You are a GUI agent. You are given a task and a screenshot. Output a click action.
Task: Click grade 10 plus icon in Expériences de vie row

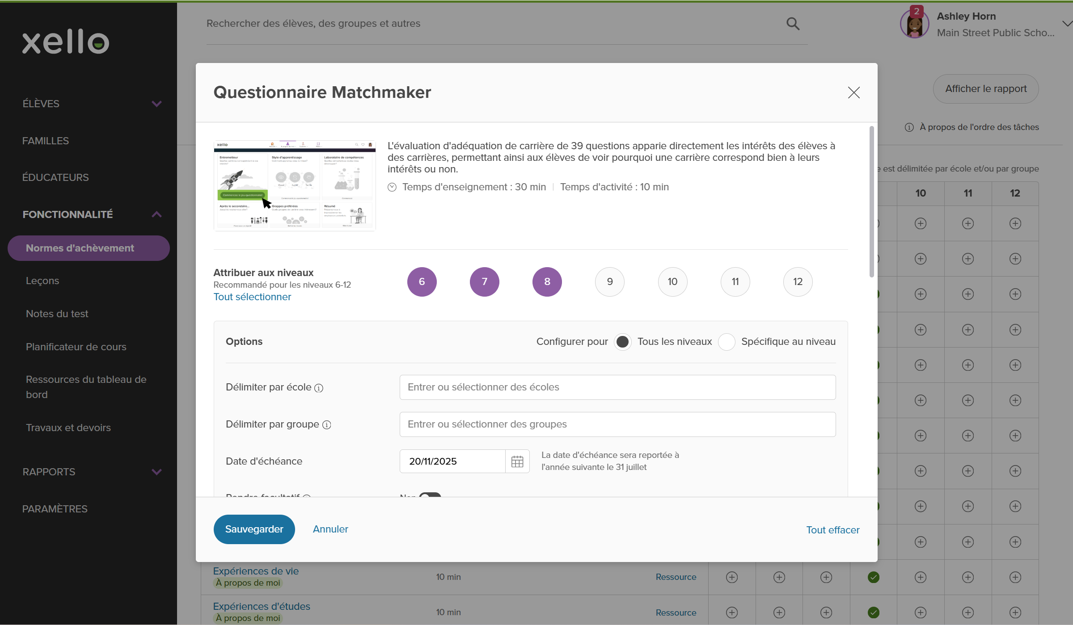(921, 577)
